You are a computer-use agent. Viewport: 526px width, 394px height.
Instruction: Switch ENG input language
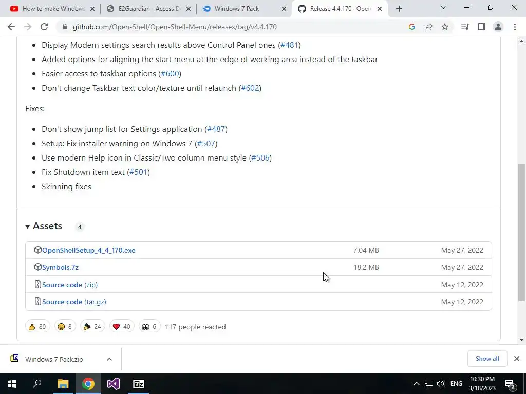coord(456,384)
